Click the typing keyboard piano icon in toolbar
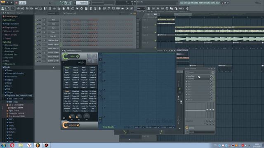This screenshot has width=264, height=148. click(118, 8)
